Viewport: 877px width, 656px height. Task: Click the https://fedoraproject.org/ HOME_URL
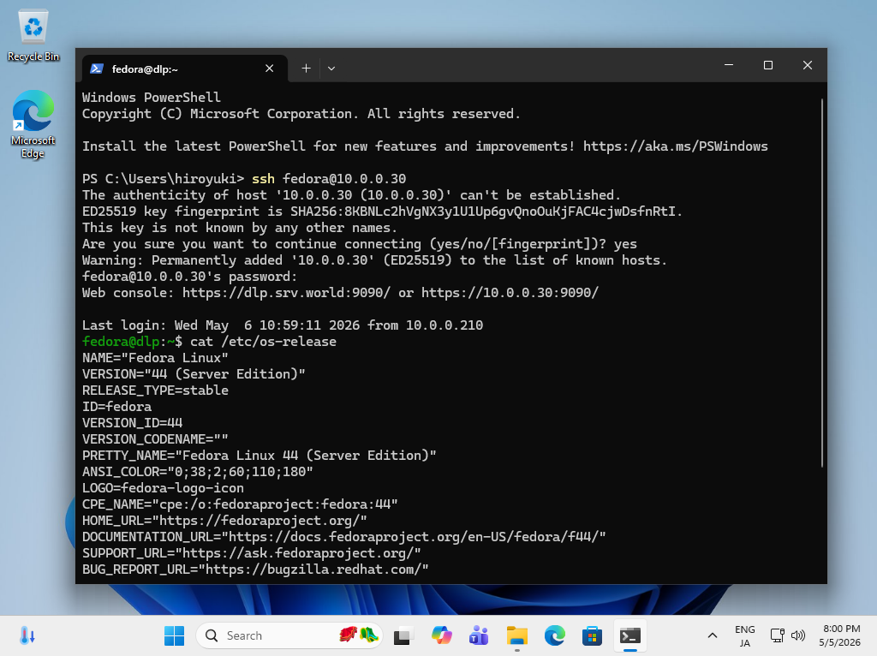click(x=259, y=521)
